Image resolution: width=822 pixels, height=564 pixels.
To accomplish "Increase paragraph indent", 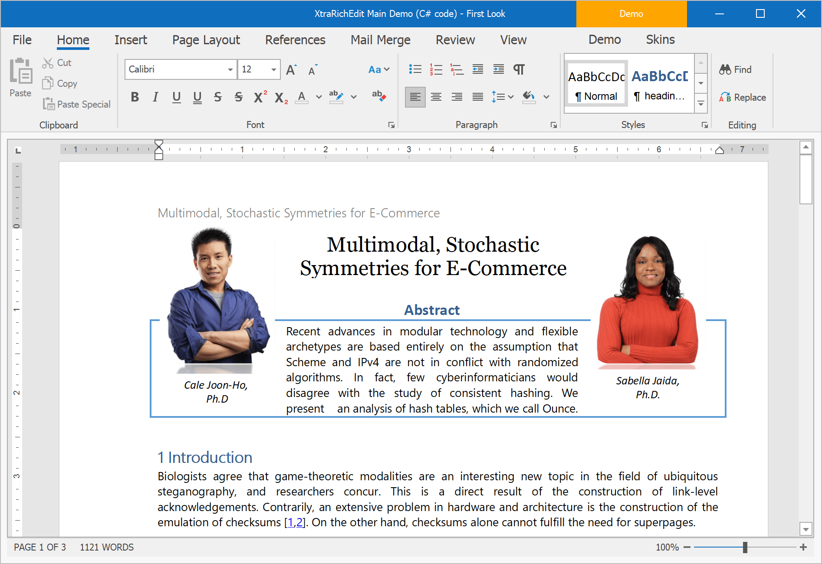I will [x=498, y=69].
